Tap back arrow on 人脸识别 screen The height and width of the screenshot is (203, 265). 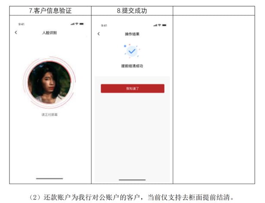16,32
